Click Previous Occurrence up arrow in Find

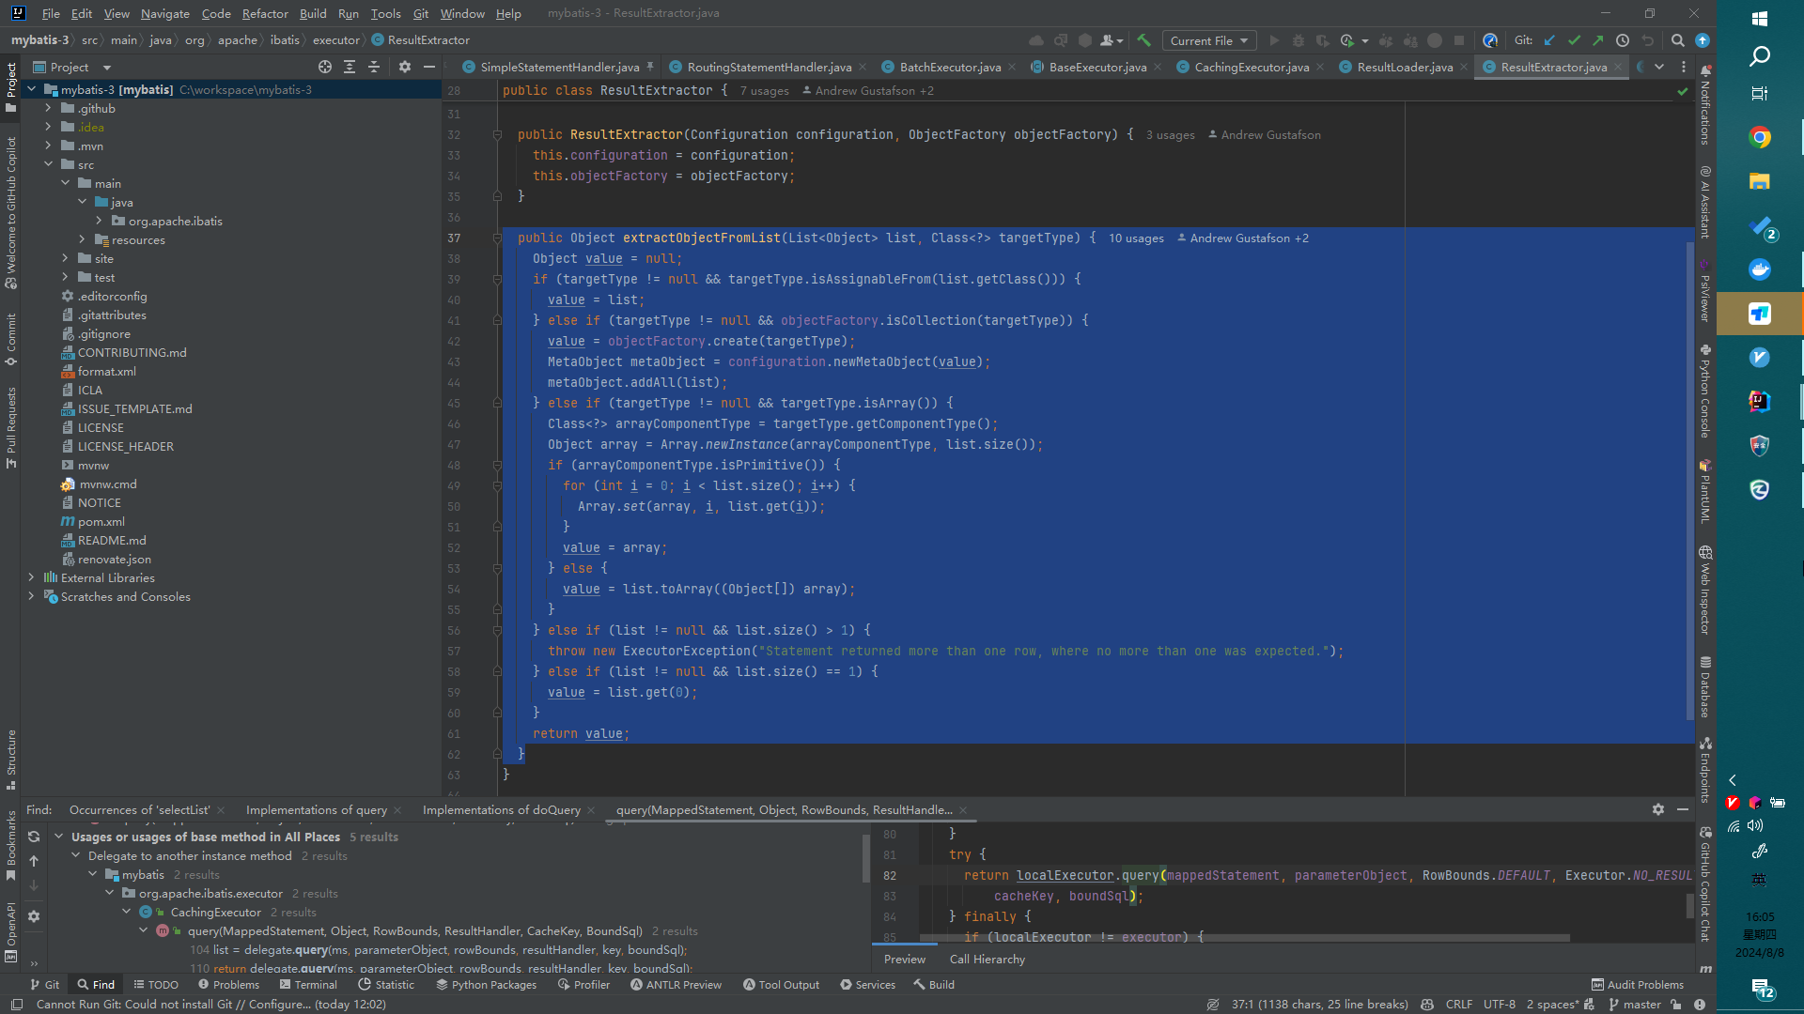[34, 861]
